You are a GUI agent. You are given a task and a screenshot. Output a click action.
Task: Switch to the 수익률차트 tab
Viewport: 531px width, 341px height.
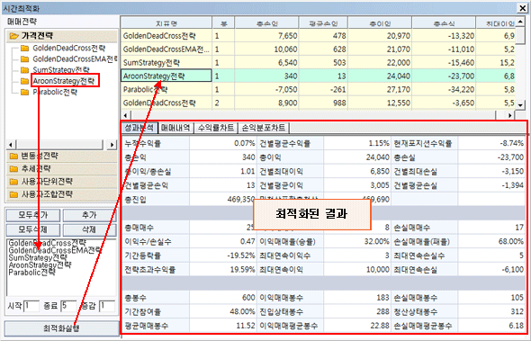216,128
